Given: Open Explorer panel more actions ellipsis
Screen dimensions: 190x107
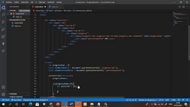Looking at the screenshot, I should [27, 7].
